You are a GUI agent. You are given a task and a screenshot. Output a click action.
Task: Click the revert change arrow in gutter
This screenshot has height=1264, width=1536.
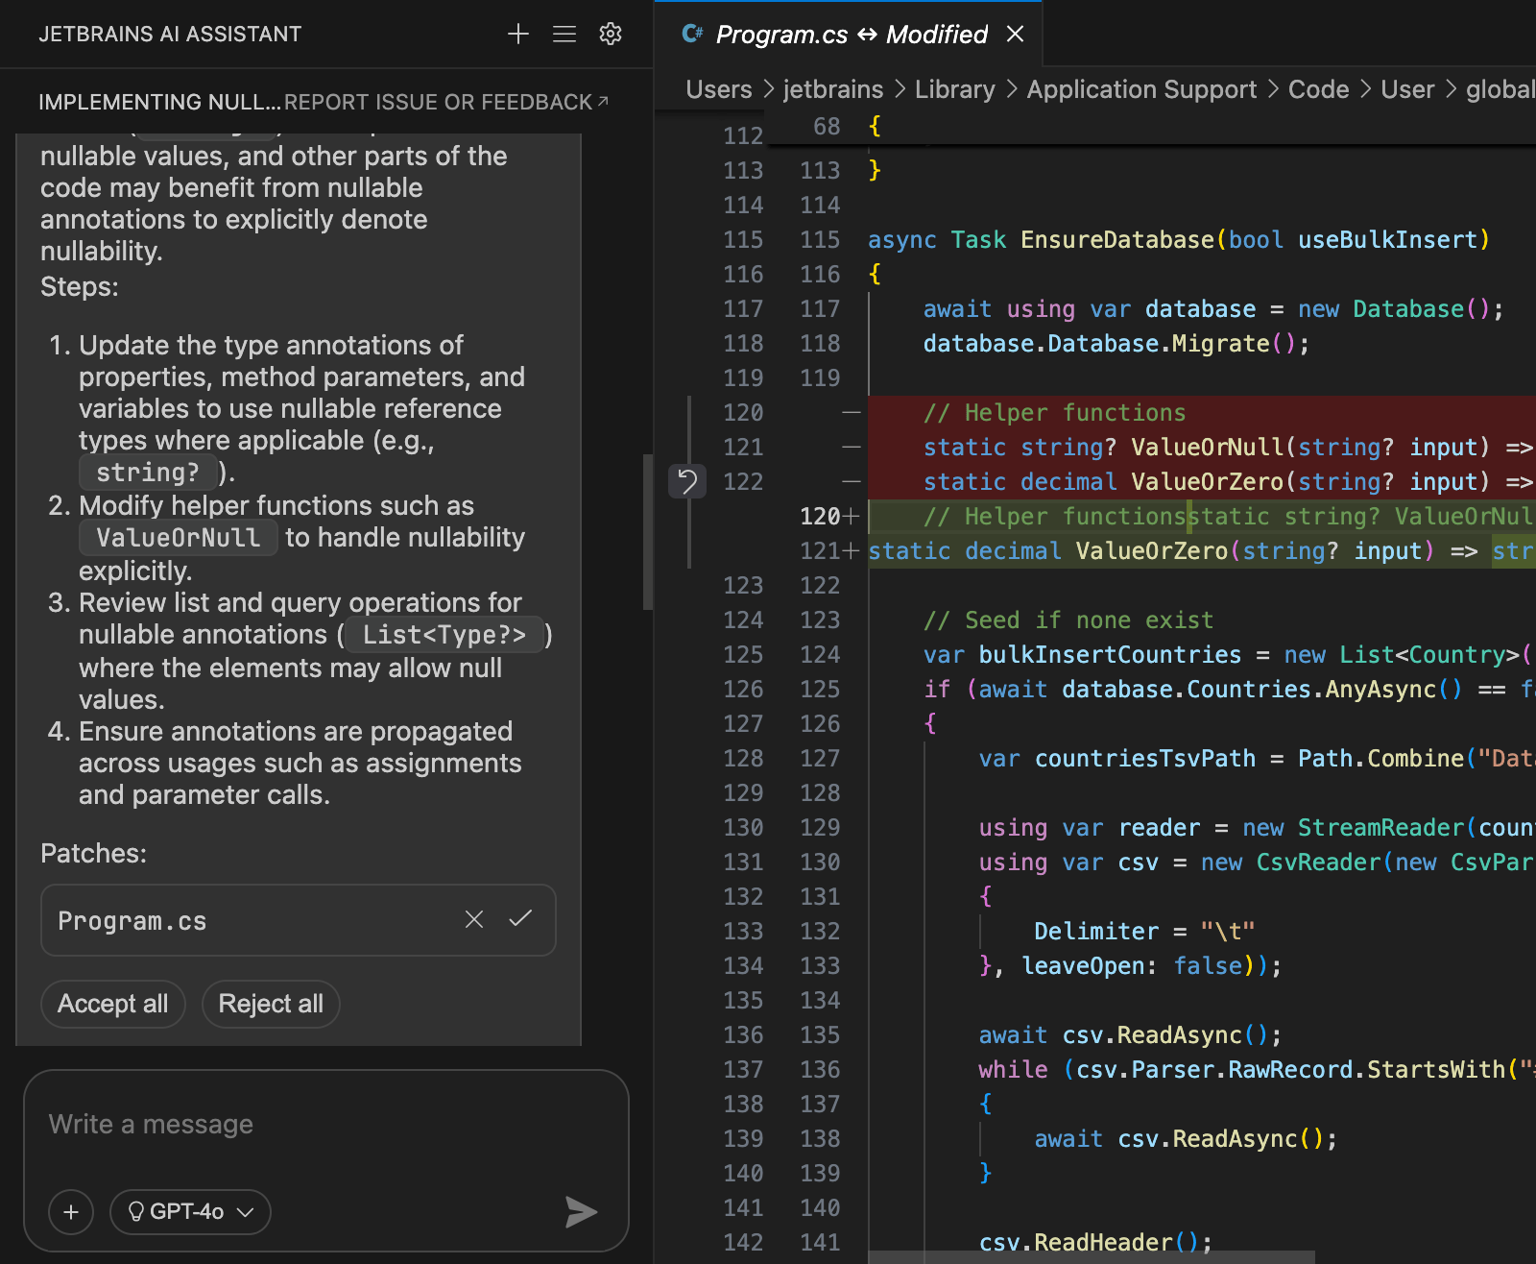(x=687, y=481)
